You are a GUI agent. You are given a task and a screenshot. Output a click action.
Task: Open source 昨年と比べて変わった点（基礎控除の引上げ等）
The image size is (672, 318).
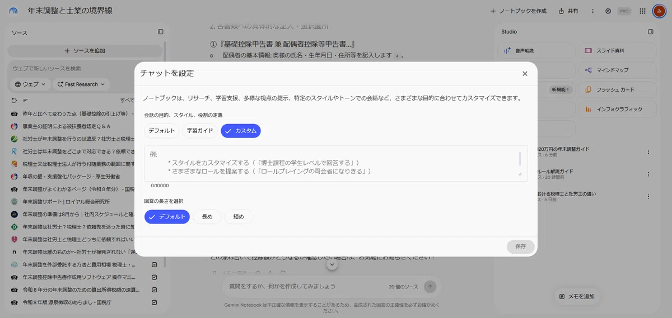[78, 113]
